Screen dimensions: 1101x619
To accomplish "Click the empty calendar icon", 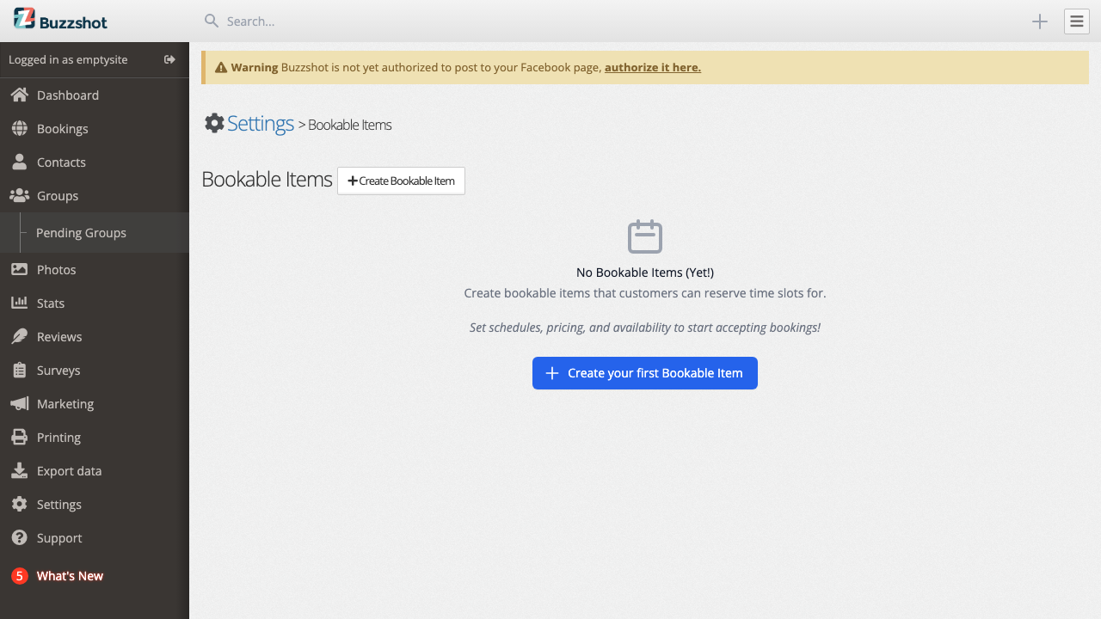I will coord(645,236).
